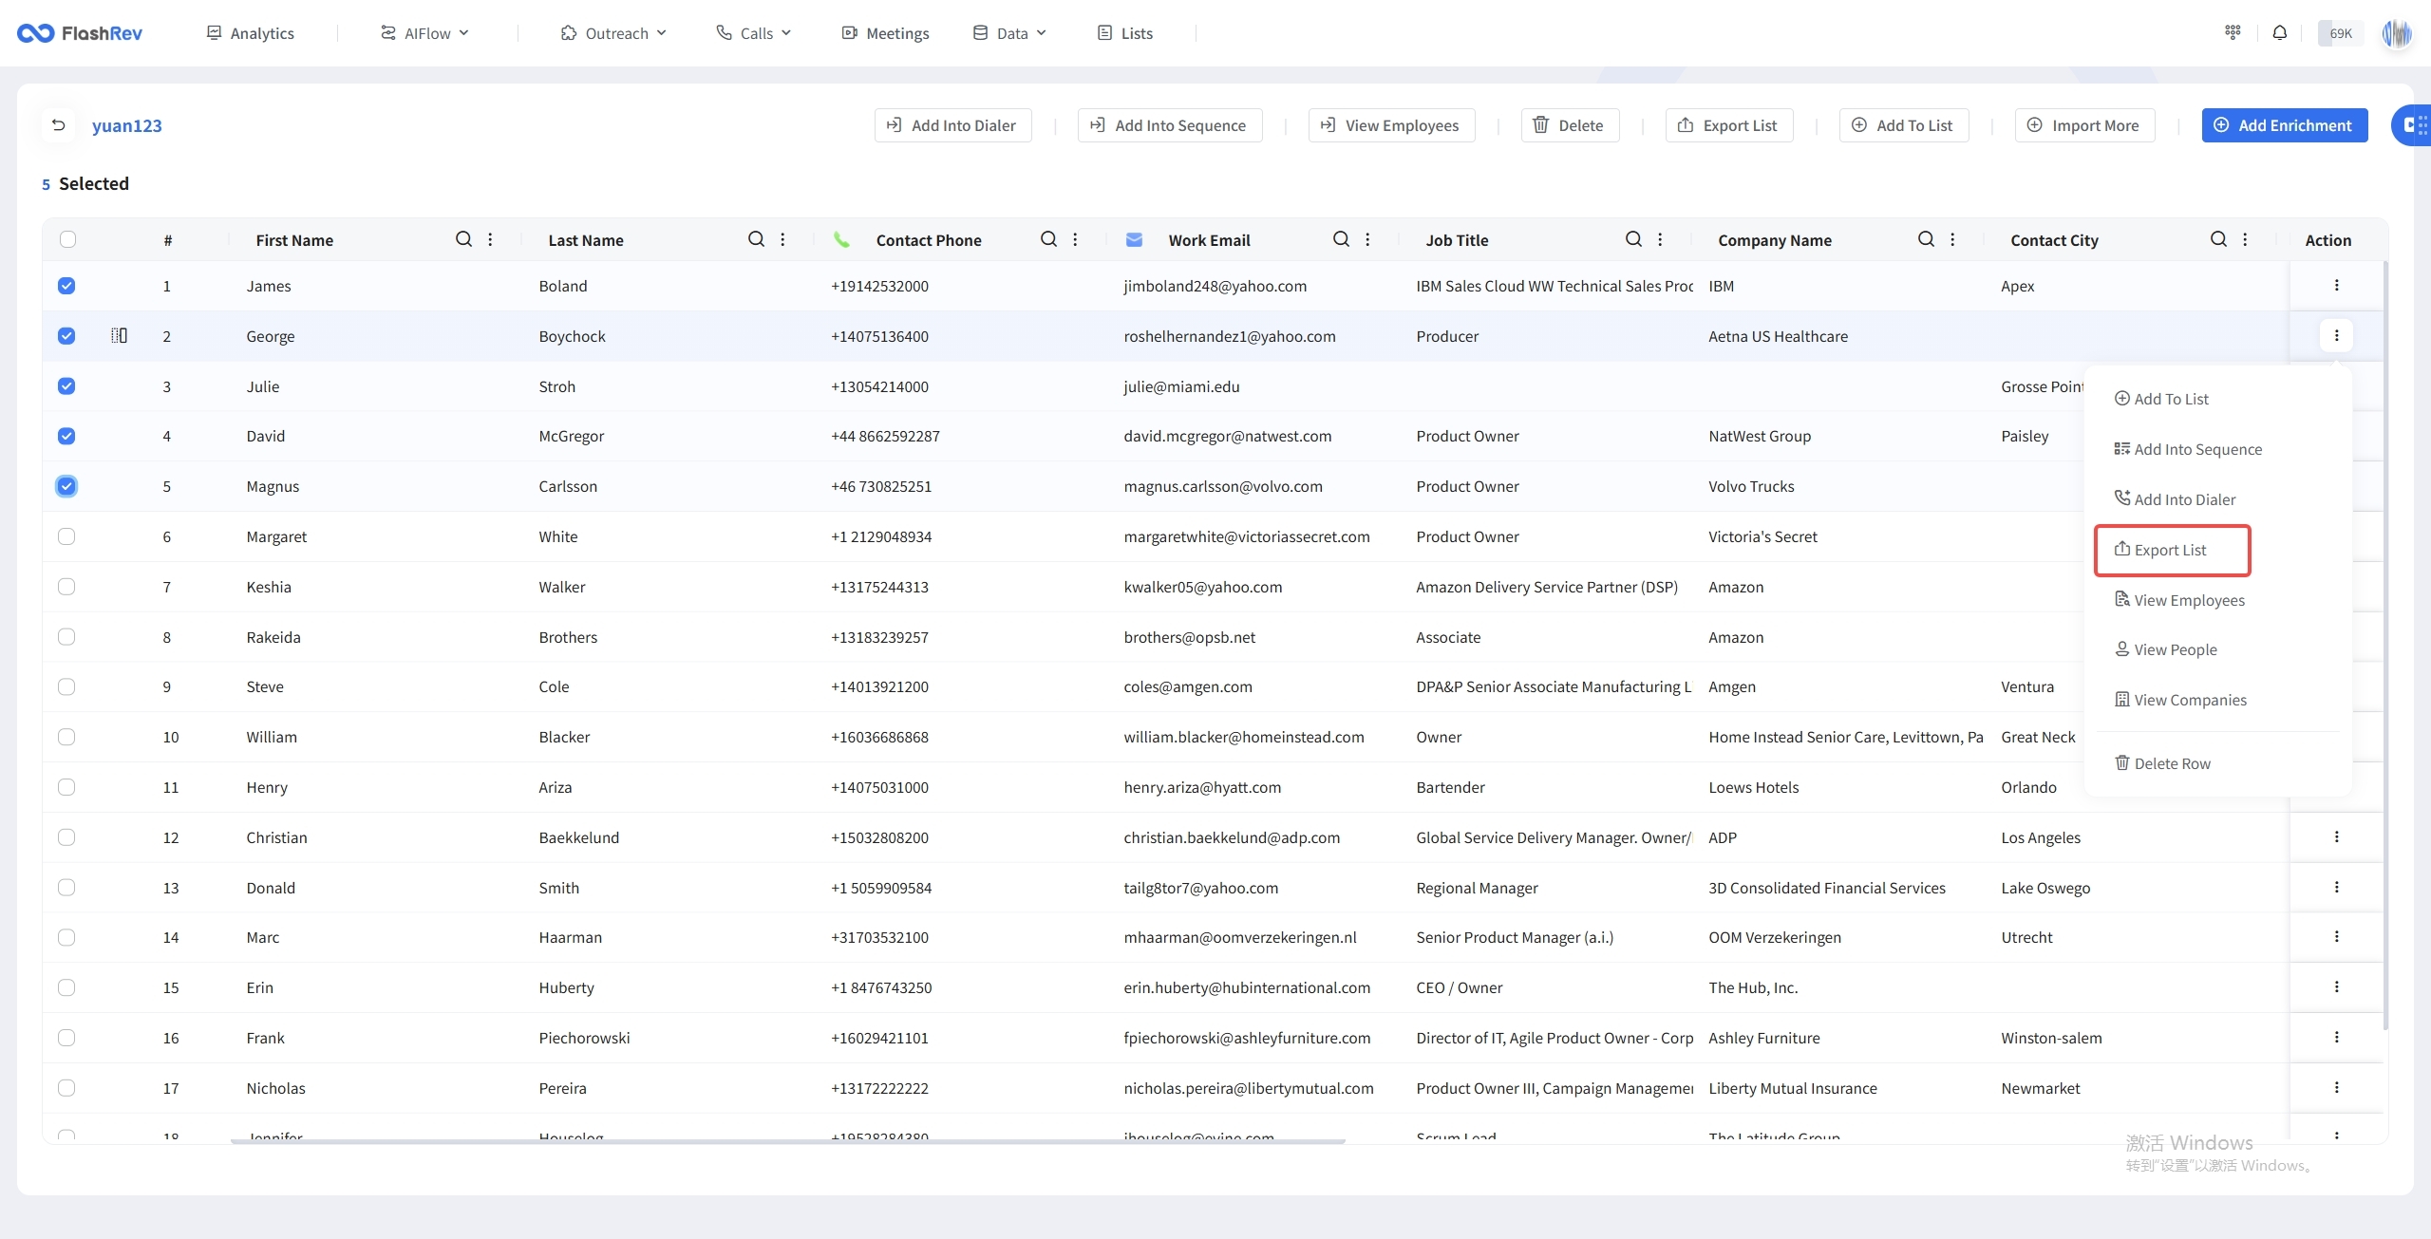The width and height of the screenshot is (2431, 1239).
Task: Uncheck the Magnus Carlsson row checkbox
Action: 66,486
